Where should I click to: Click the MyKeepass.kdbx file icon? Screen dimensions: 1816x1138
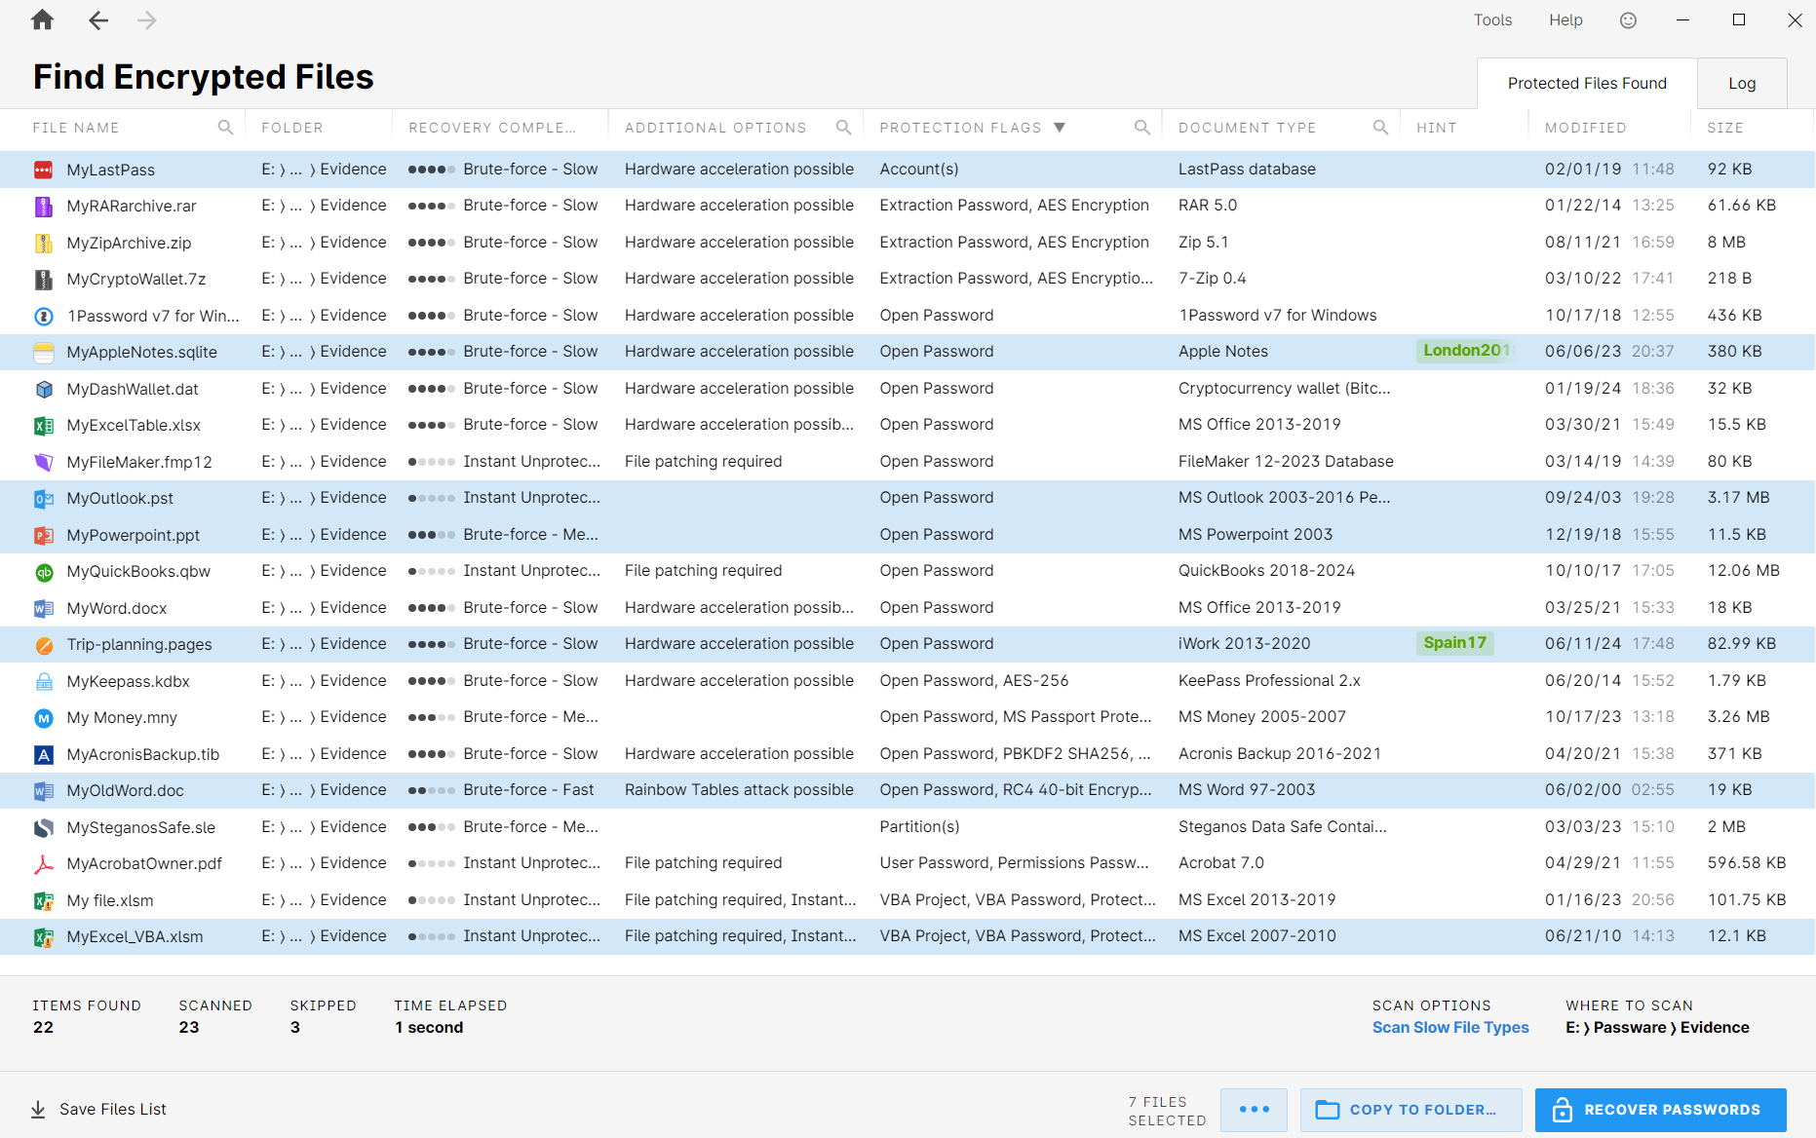44,681
